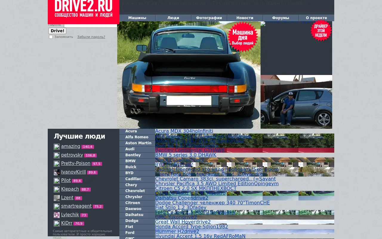Open 'Acura MDX 304hpInfiniti' car link

point(184,131)
